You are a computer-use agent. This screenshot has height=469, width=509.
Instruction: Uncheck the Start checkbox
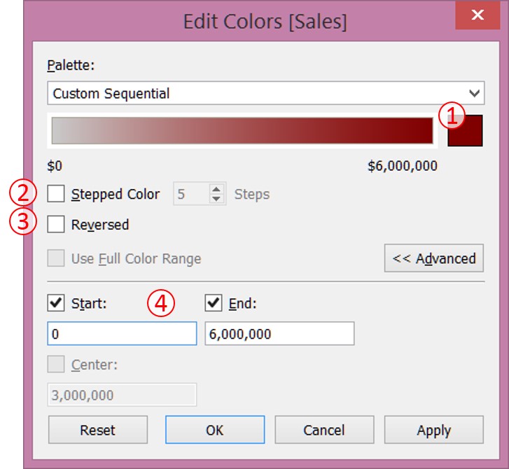pyautogui.click(x=56, y=303)
